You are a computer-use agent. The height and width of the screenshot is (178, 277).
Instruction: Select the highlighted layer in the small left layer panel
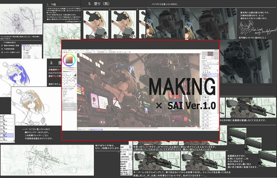[x=7, y=135]
